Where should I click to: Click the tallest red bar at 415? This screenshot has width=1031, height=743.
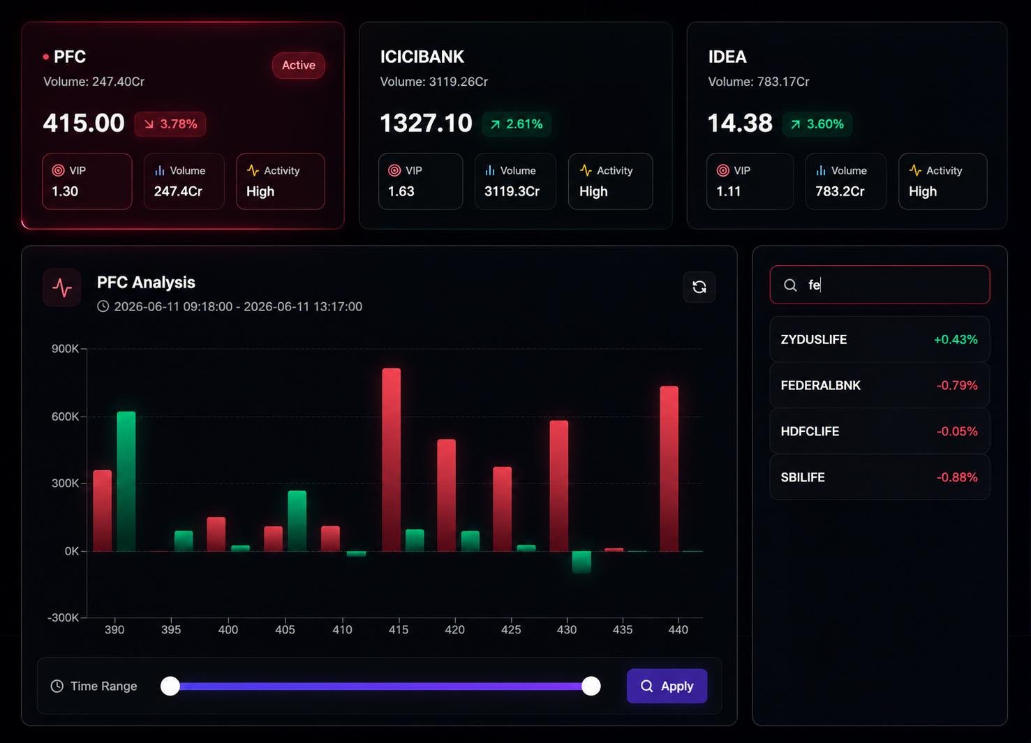click(392, 460)
